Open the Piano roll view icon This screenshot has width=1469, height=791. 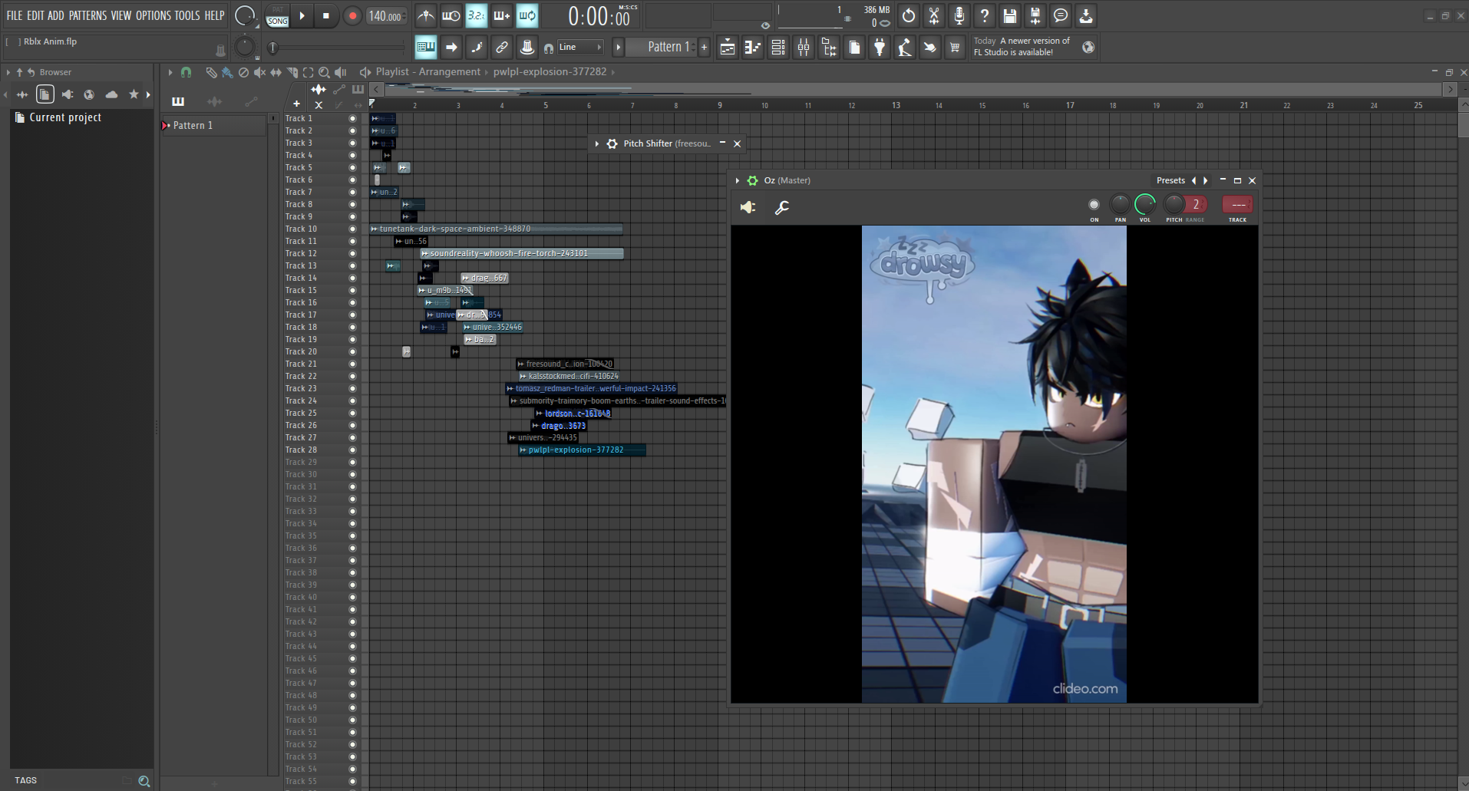pos(753,48)
